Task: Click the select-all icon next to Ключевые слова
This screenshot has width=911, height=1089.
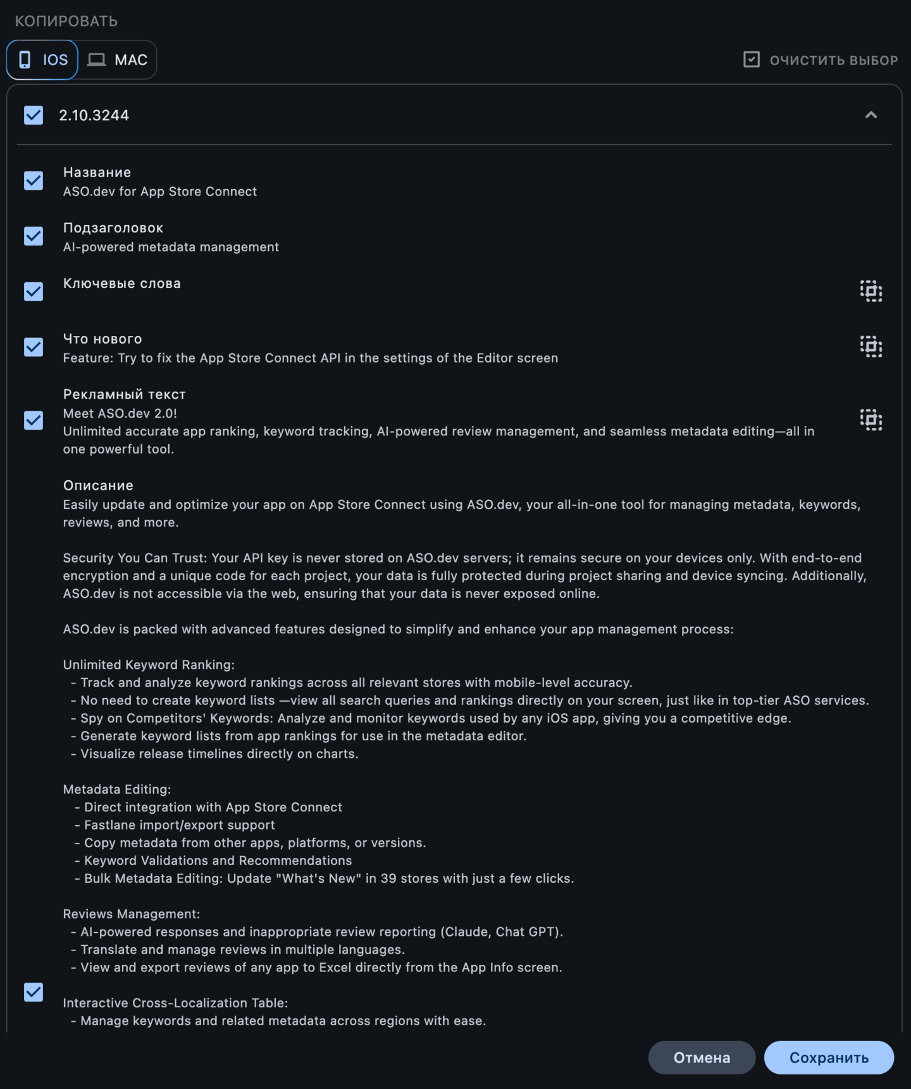Action: click(871, 291)
